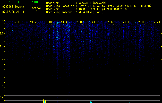The height and width of the screenshot is (103, 162).
Task: Click the 'Receiver' label
Action: pyautogui.click(x=52, y=9)
